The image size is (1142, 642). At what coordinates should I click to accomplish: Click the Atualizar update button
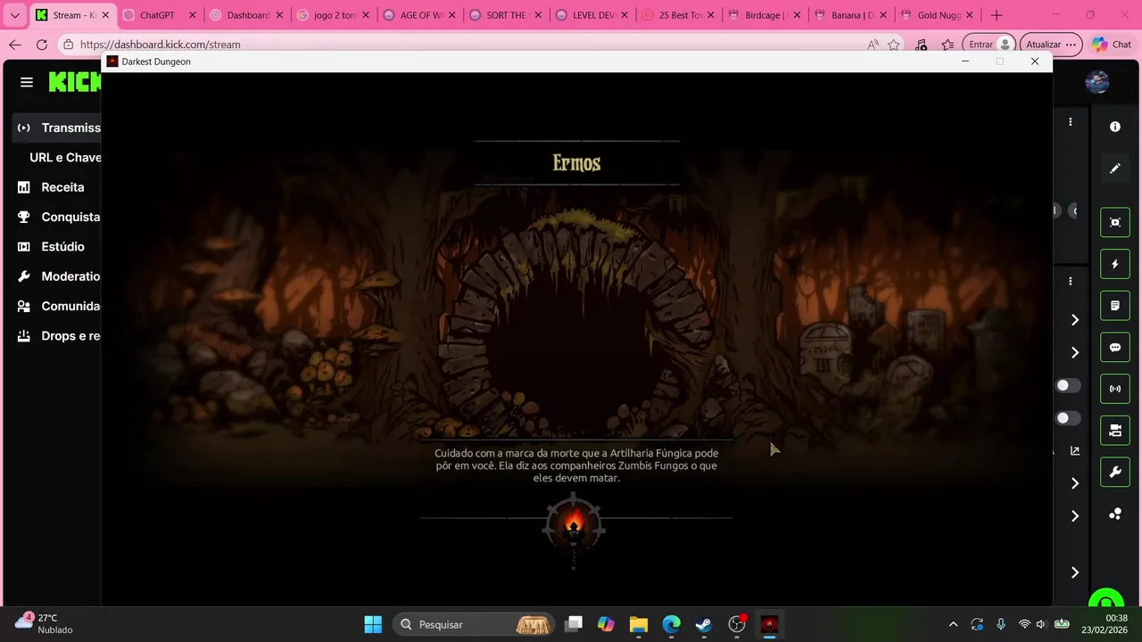[1051, 45]
